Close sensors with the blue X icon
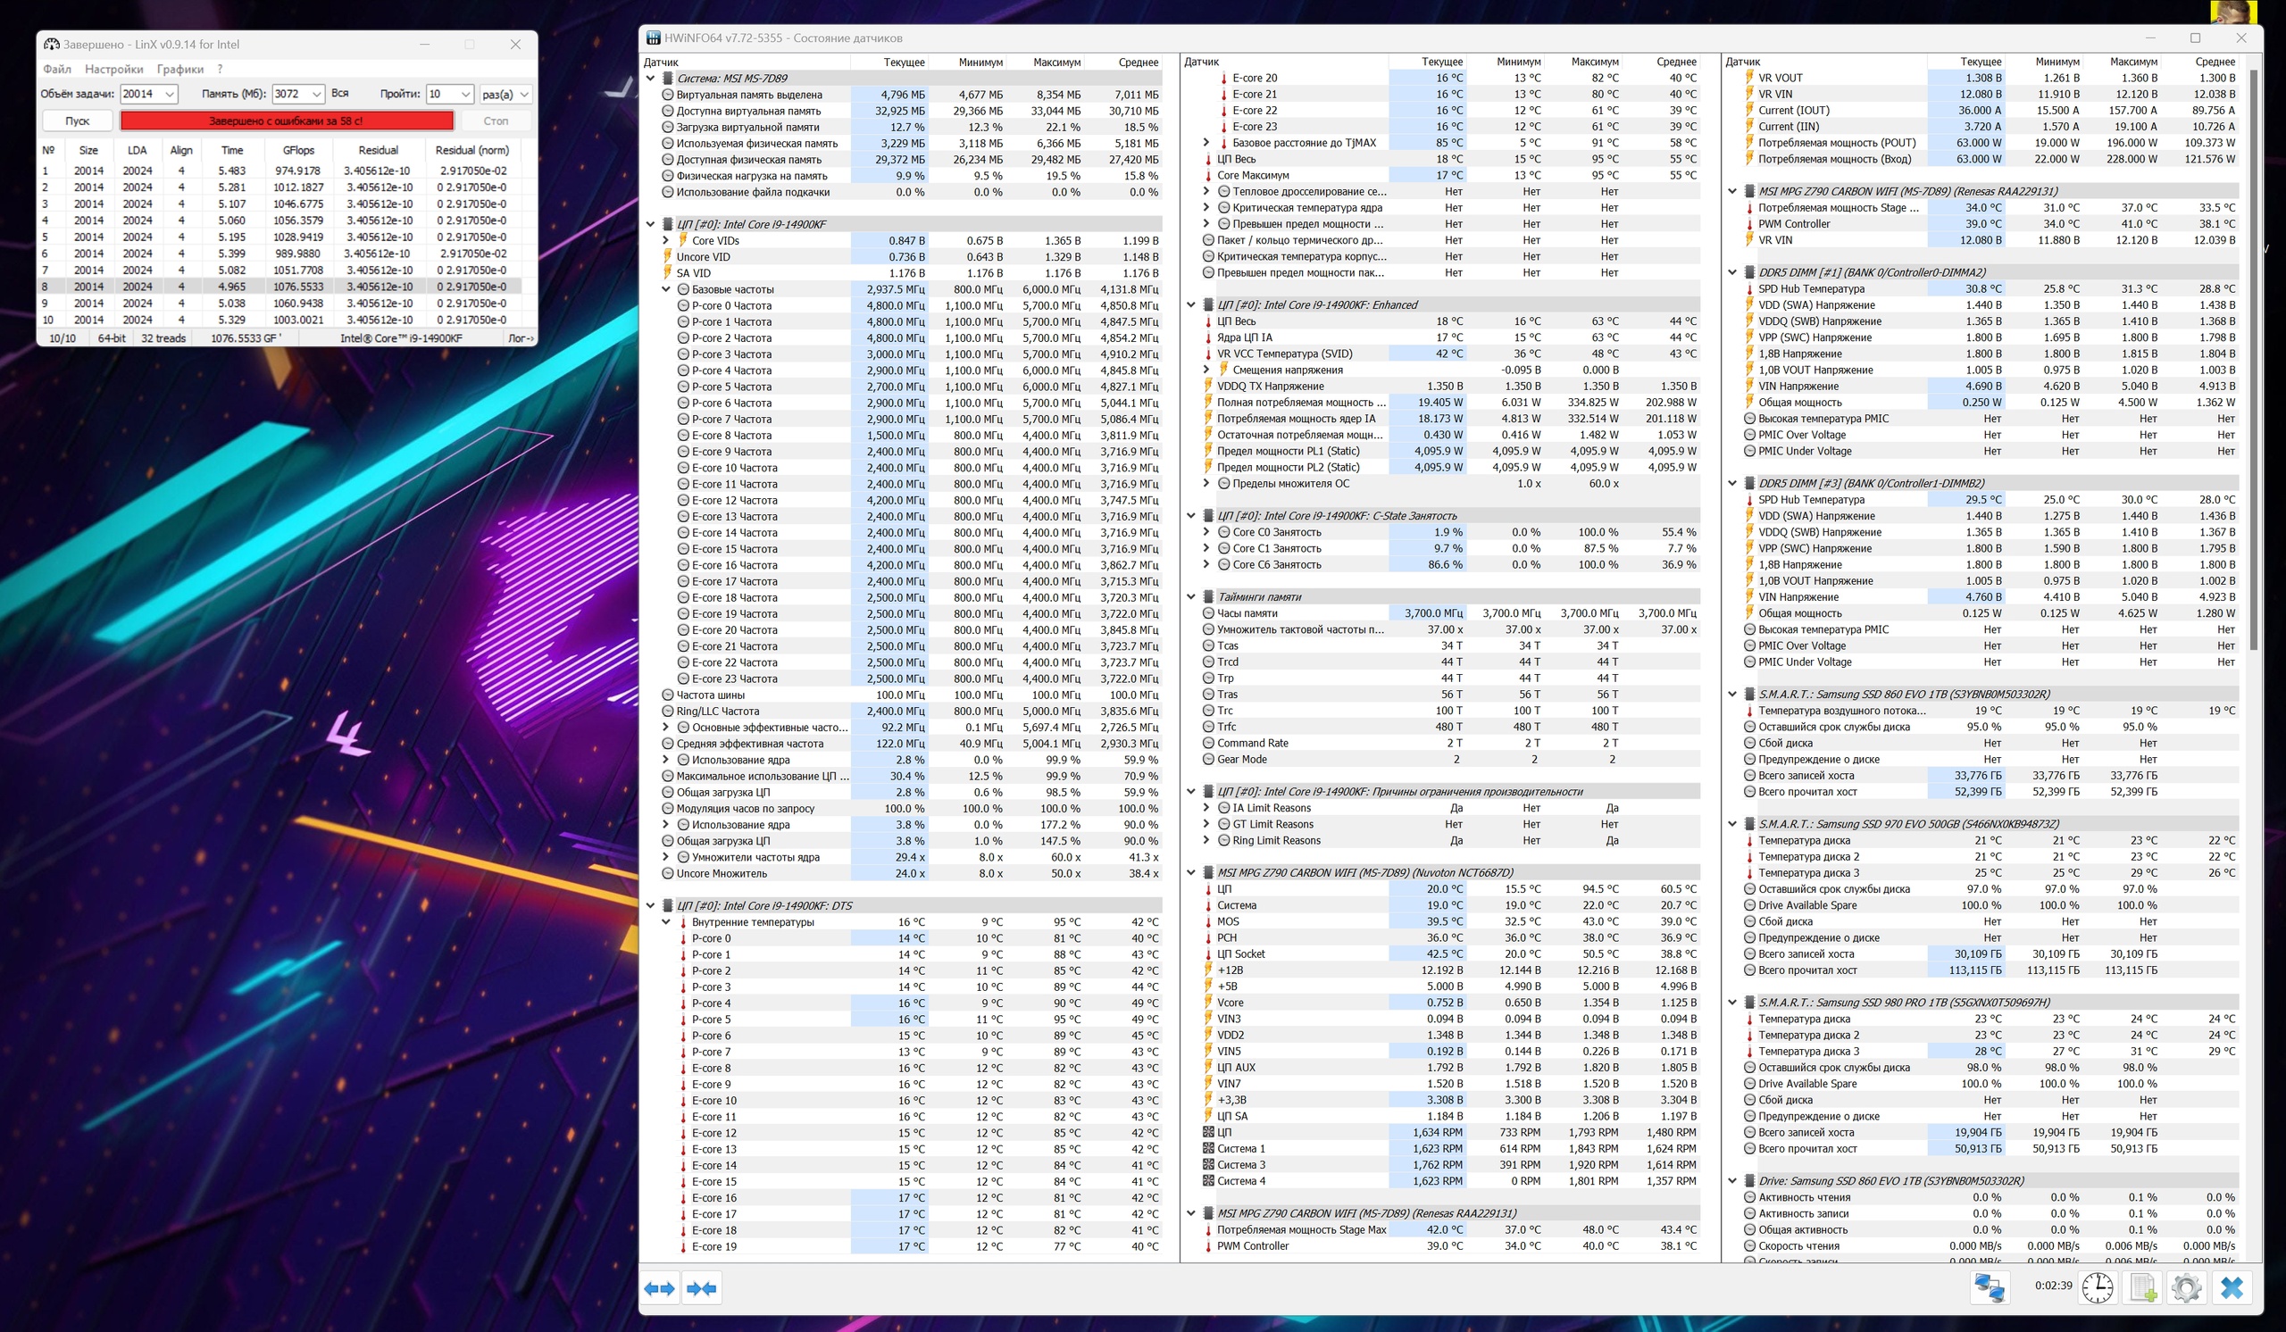Screen dimensions: 2286x1332 [x=2232, y=1287]
